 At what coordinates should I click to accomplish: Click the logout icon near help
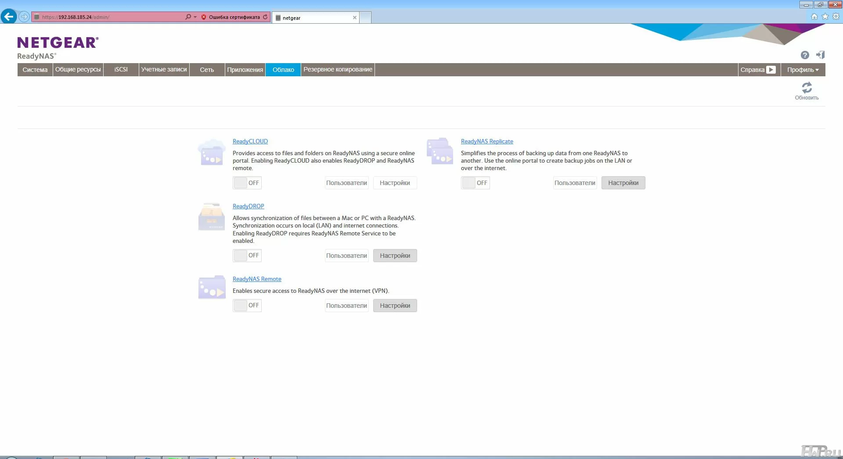click(x=820, y=55)
